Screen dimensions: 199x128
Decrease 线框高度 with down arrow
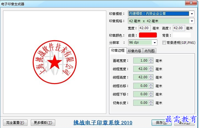pyautogui.click(x=151, y=79)
